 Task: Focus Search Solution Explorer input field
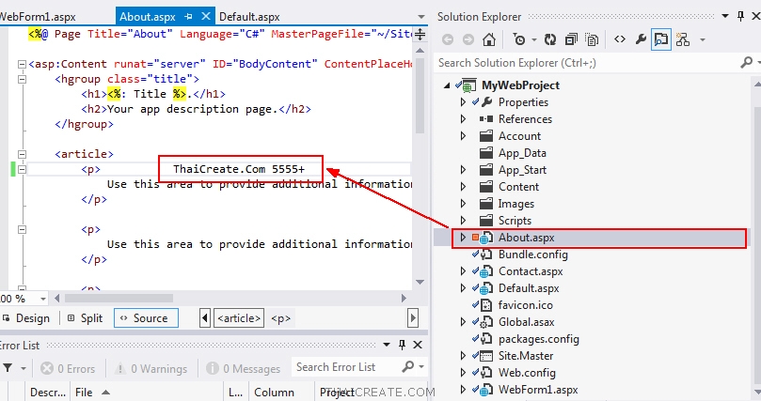tap(587, 63)
